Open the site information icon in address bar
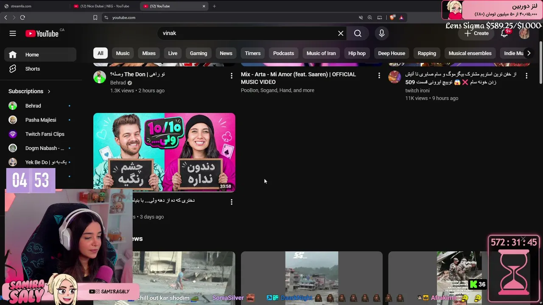This screenshot has height=305, width=543. (106, 17)
